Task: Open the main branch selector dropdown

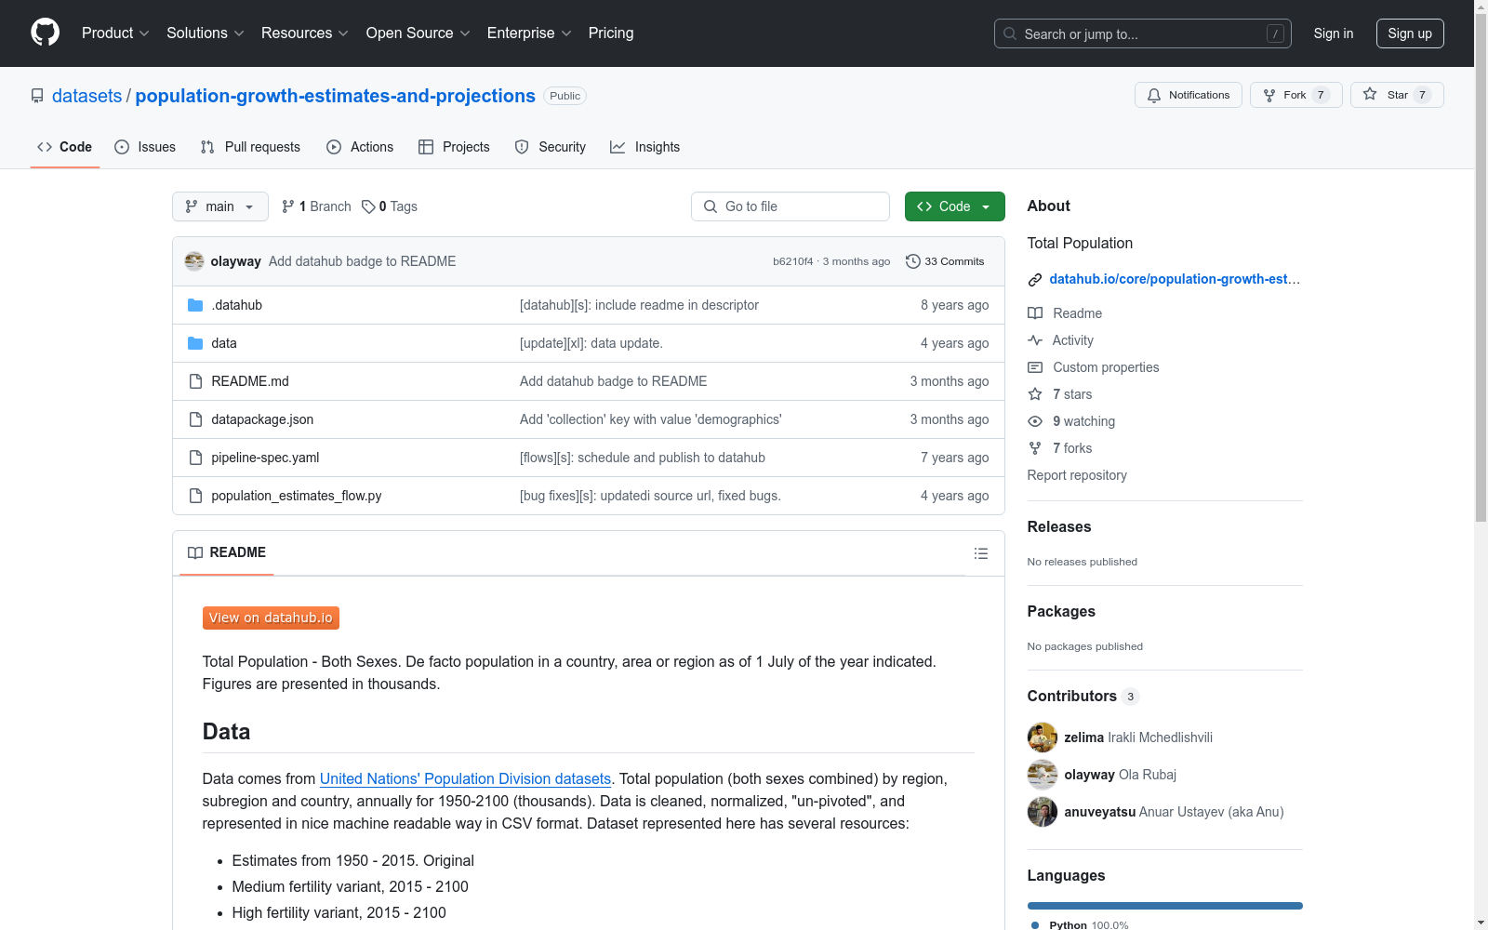Action: pos(220,206)
